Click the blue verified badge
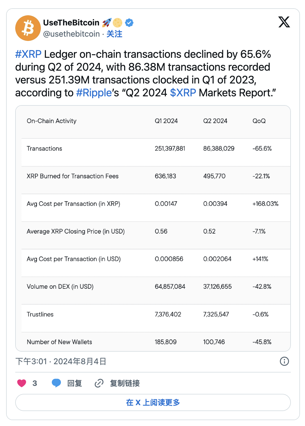 (129, 23)
